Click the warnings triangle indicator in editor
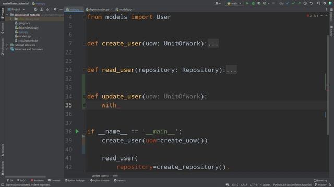Viewport: 334px width, 187px height. click(x=316, y=16)
